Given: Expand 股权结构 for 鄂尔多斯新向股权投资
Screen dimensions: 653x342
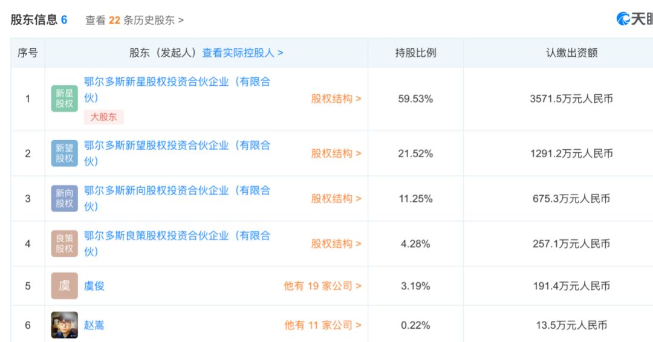Looking at the screenshot, I should click(336, 198).
